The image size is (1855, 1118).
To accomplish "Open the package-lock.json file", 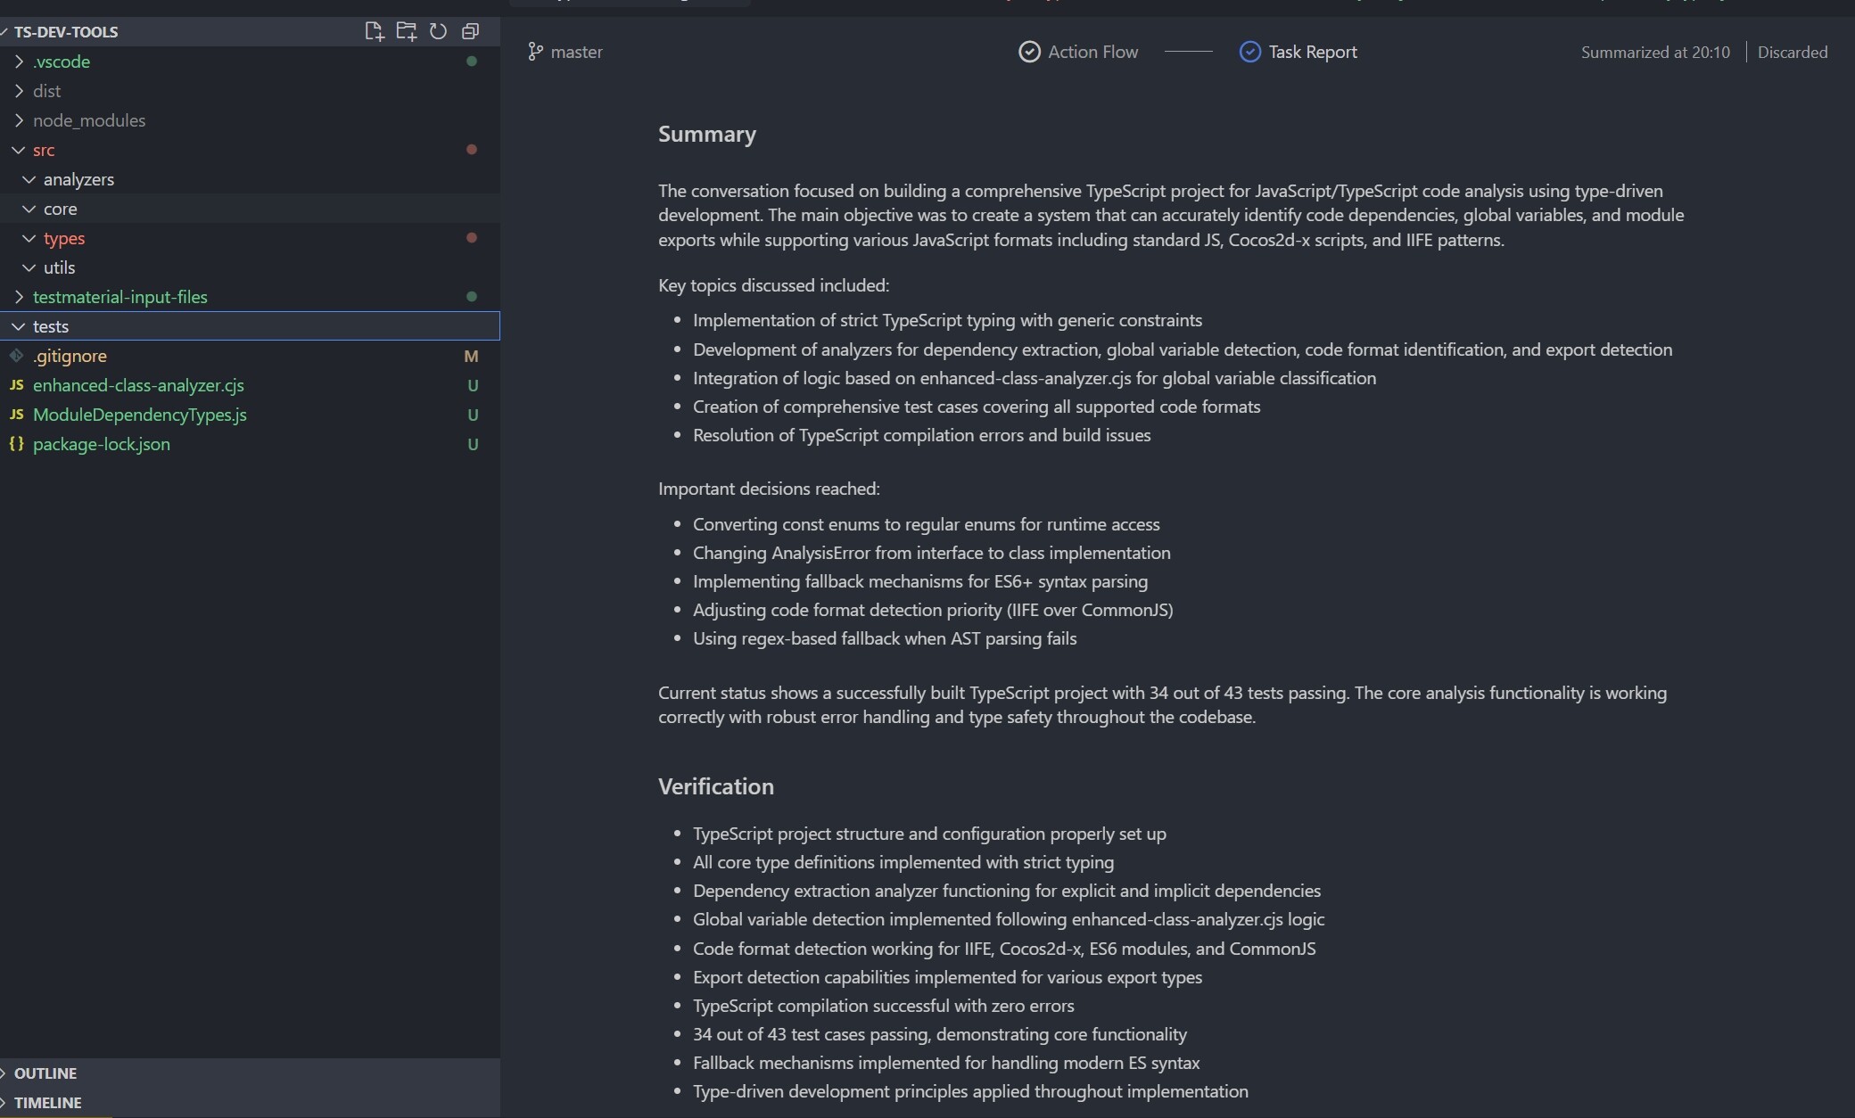I will 101,444.
